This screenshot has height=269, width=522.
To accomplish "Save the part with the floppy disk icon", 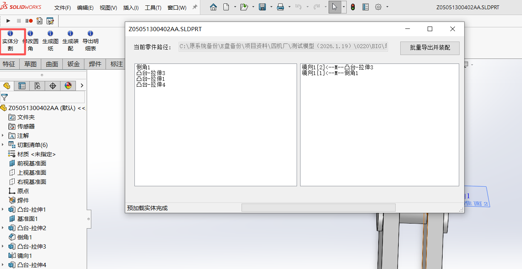I will pyautogui.click(x=262, y=7).
